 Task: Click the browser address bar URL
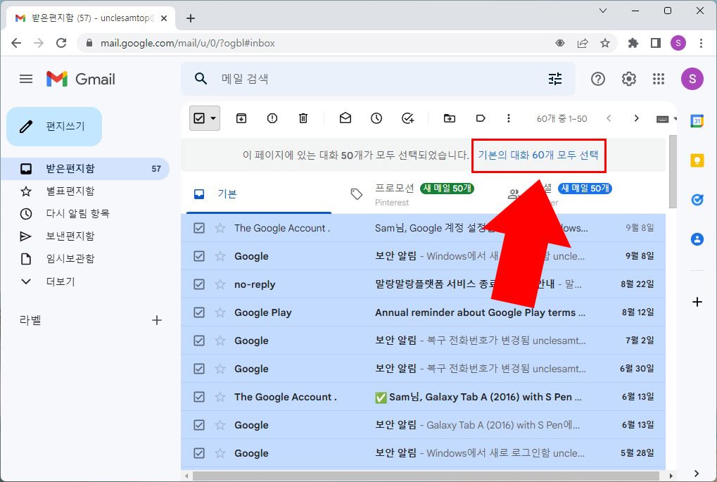pyautogui.click(x=187, y=43)
